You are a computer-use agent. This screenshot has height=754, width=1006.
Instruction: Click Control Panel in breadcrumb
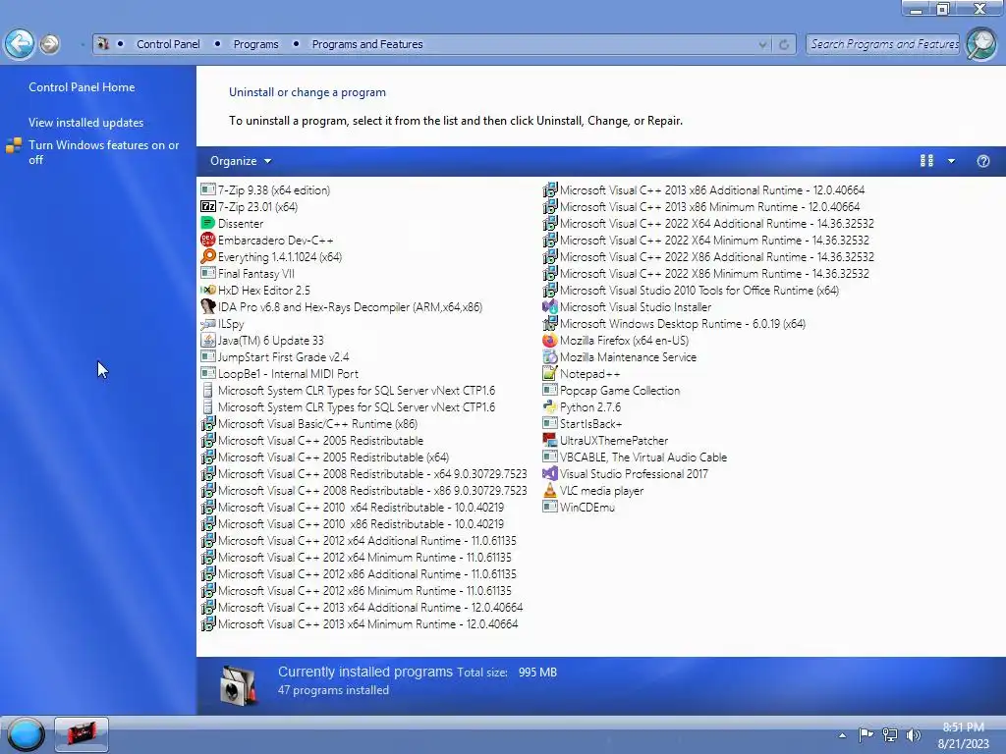[168, 44]
